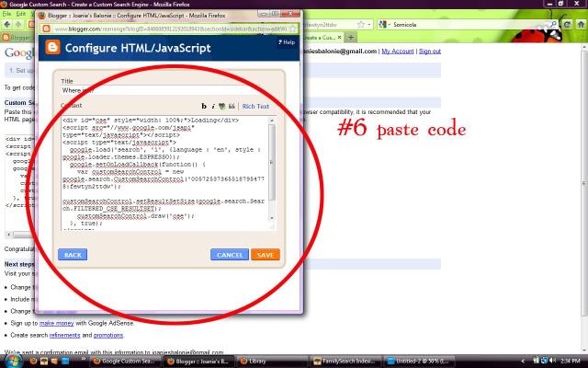Show hidden system tray icons
This screenshot has width=588, height=368.
(523, 362)
